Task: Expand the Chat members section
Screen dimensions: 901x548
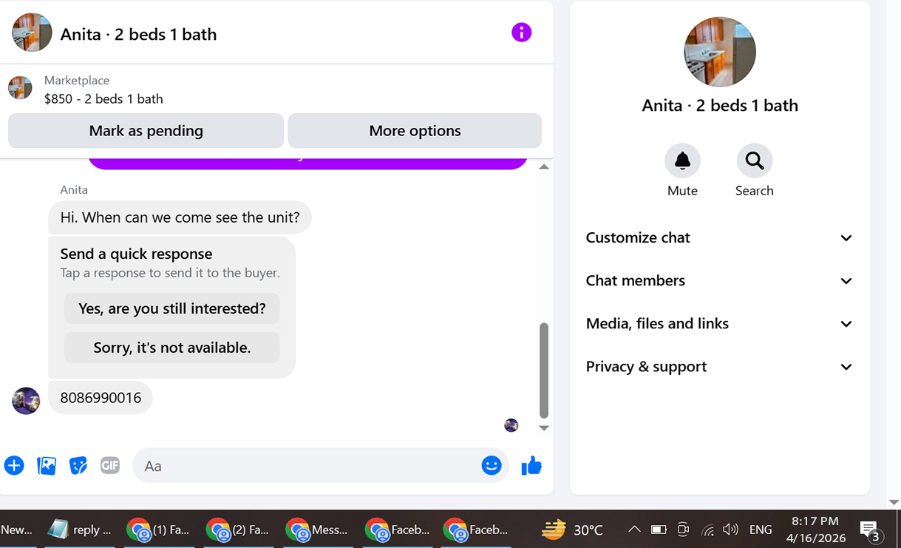Action: click(x=719, y=280)
